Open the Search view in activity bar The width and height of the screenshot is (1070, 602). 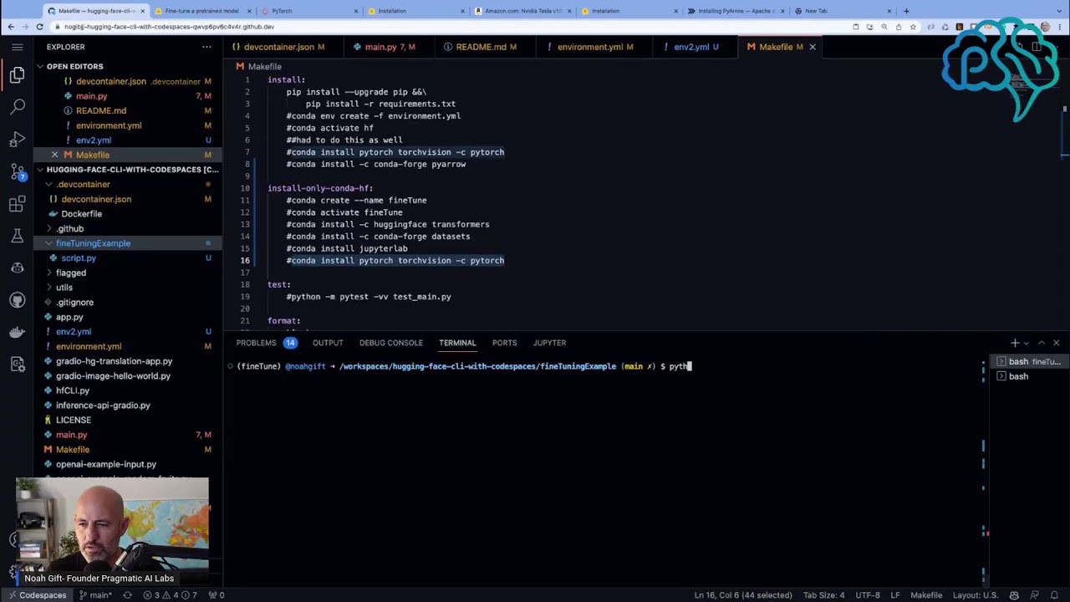(18, 107)
